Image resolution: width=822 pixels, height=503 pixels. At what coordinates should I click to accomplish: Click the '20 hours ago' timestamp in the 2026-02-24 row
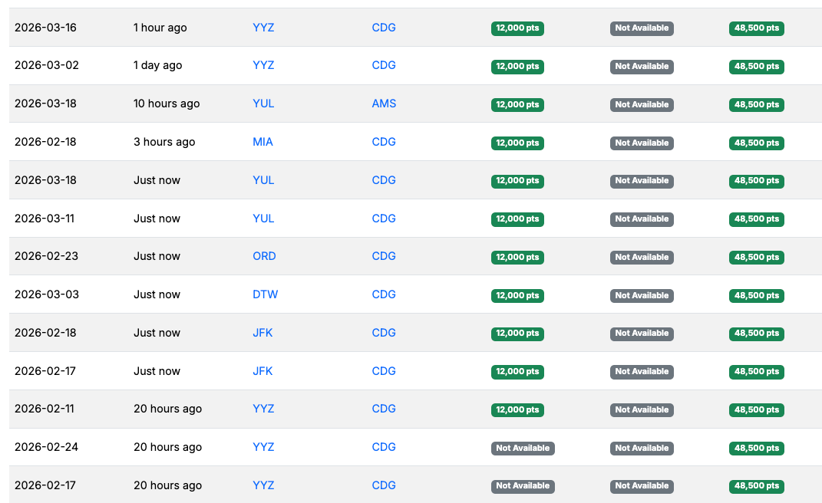coord(167,447)
